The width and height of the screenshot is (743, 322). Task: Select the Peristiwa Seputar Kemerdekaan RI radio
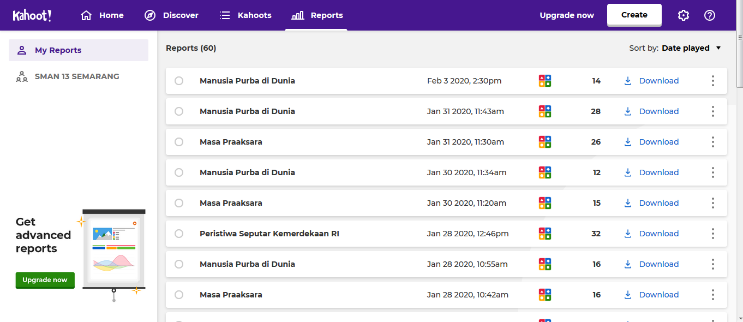[179, 234]
